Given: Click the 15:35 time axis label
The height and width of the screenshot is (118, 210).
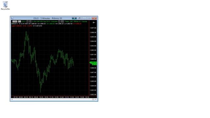Looking at the screenshot, I should [87, 97].
